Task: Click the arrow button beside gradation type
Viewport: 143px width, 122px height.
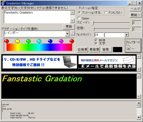Action: point(73,33)
